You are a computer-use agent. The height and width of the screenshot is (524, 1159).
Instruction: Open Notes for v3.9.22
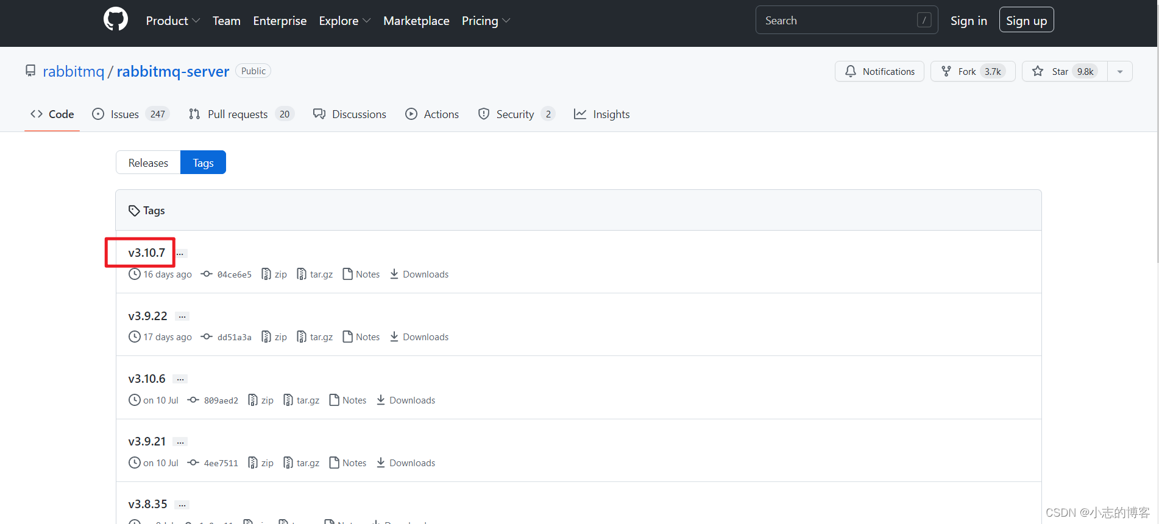point(361,337)
